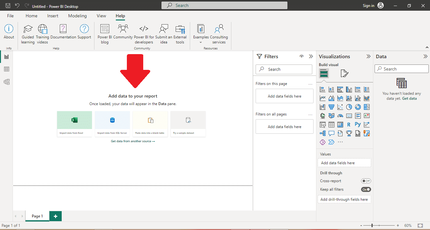Viewport: 430px width, 230px height.
Task: Select the Build visual fields tab
Action: tap(324, 74)
